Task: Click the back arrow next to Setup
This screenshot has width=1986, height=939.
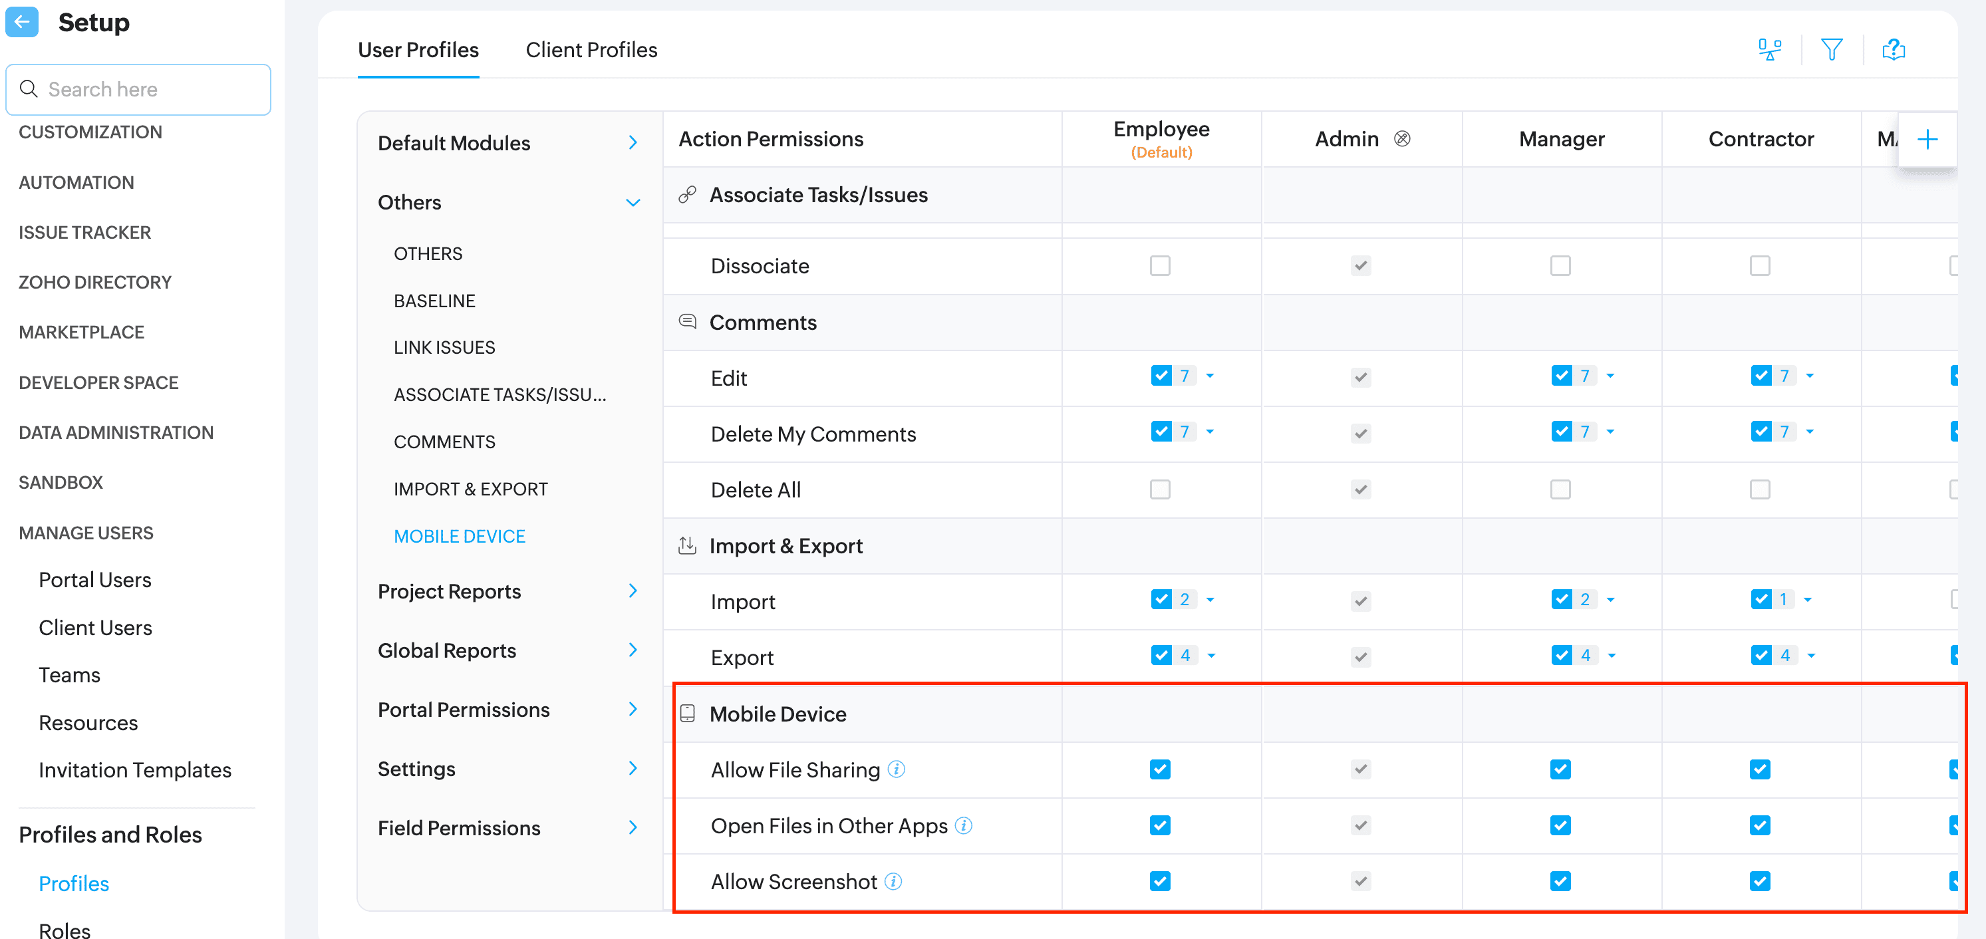Action: coord(21,21)
